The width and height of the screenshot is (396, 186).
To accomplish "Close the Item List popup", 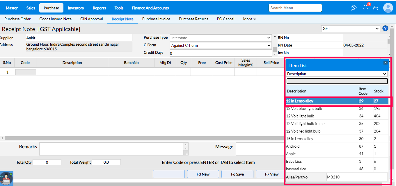I will [385, 62].
